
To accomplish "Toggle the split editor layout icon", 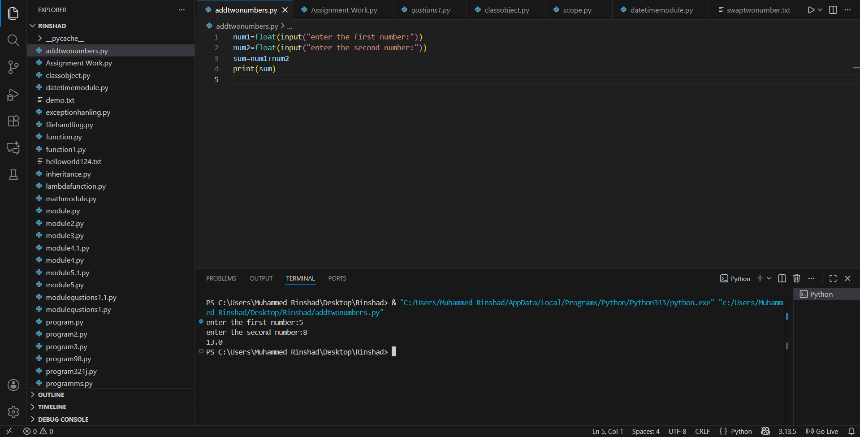I will [x=833, y=9].
